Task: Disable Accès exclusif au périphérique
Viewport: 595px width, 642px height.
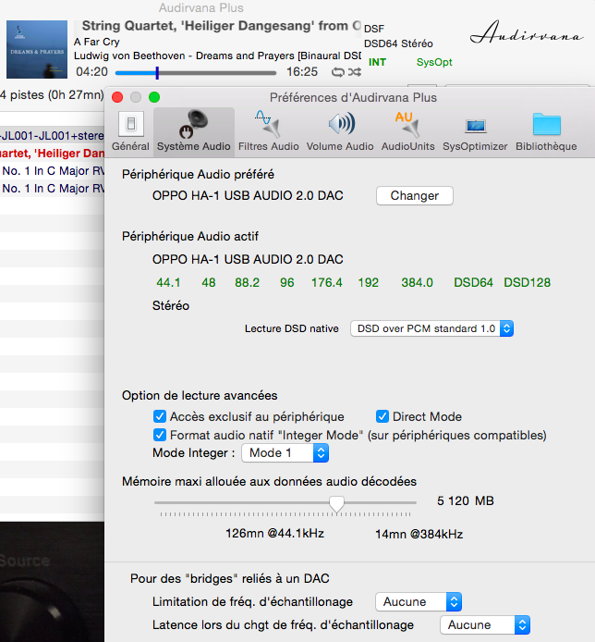Action: pyautogui.click(x=160, y=416)
